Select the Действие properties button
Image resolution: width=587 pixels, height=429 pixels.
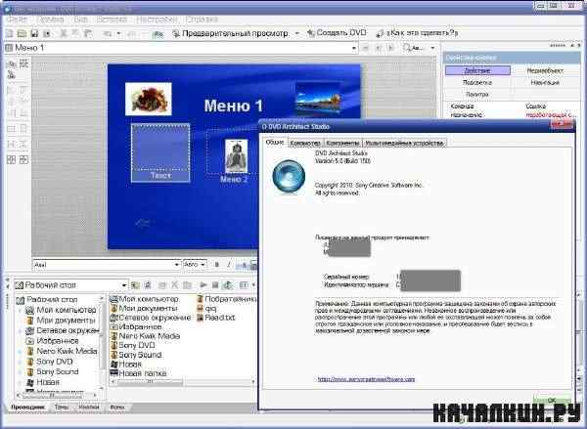(x=477, y=70)
